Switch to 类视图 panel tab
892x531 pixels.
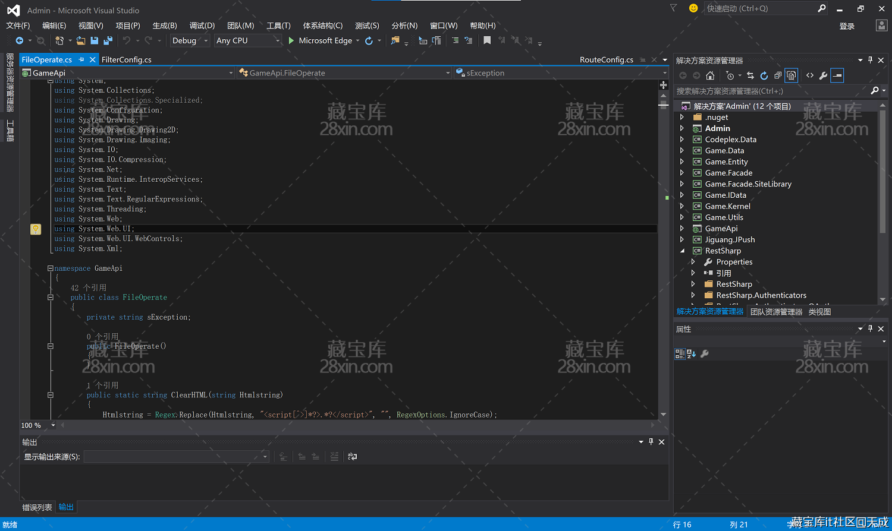click(819, 312)
